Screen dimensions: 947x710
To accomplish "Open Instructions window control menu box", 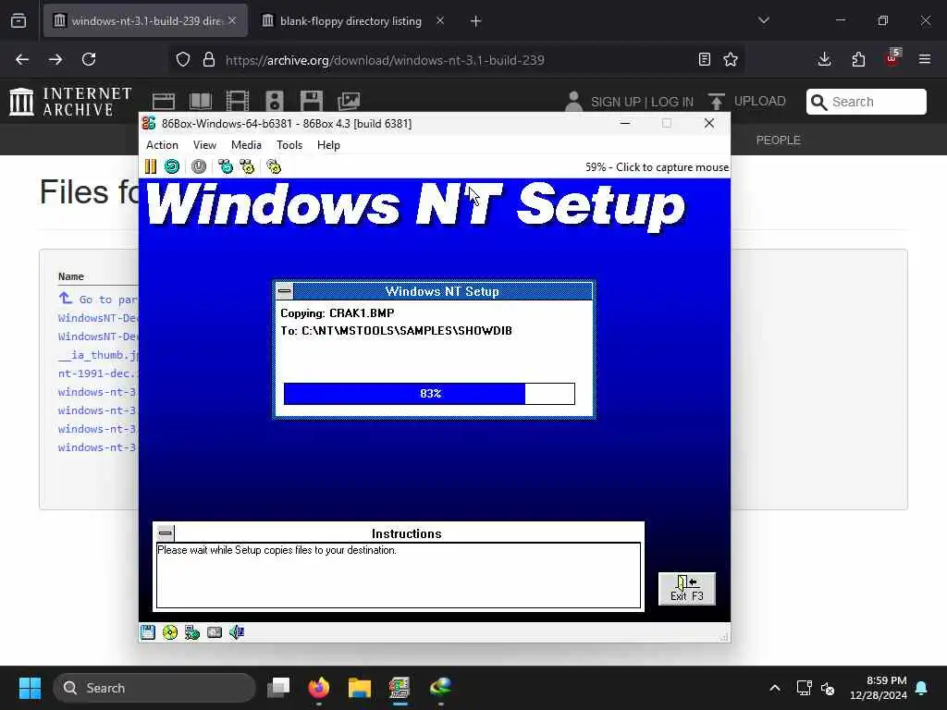I will coord(166,533).
